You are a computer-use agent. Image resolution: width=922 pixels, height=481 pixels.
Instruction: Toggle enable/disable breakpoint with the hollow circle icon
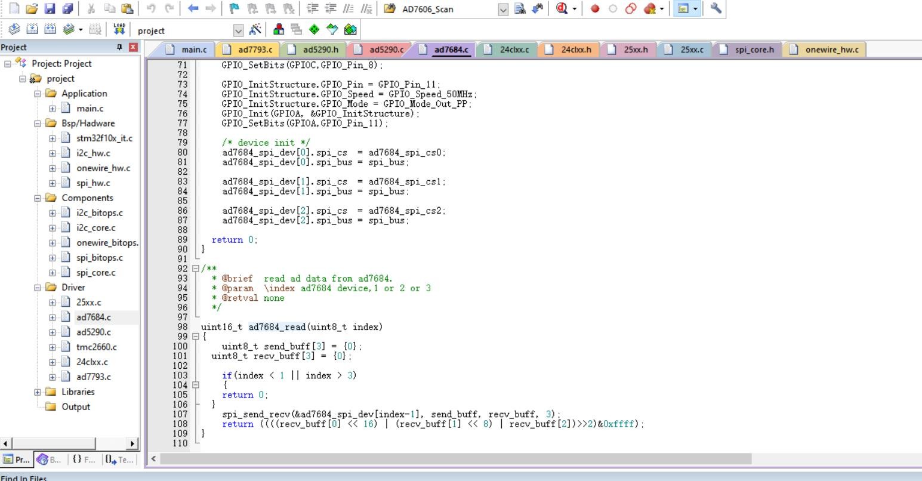[612, 8]
